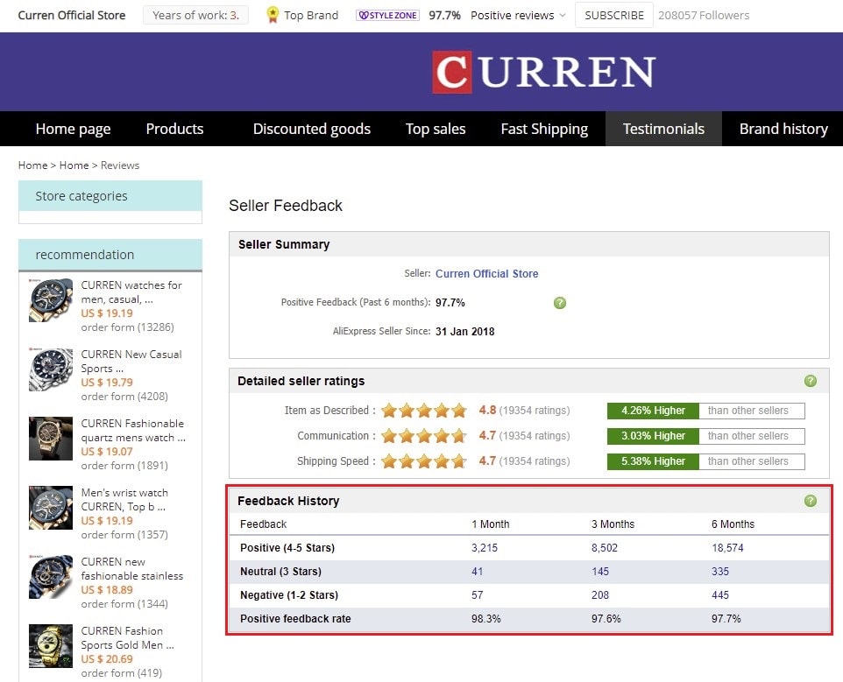Open the Curren Official Store seller link

coord(487,274)
